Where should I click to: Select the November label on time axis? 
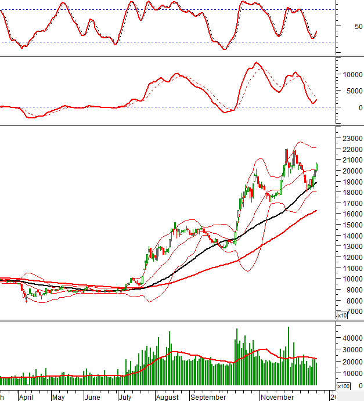(x=277, y=398)
